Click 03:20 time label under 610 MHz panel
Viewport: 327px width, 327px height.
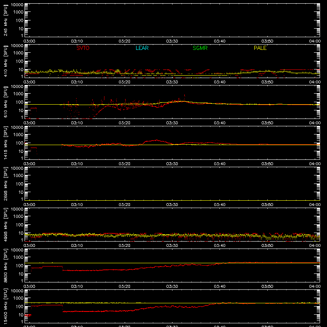click(125, 123)
